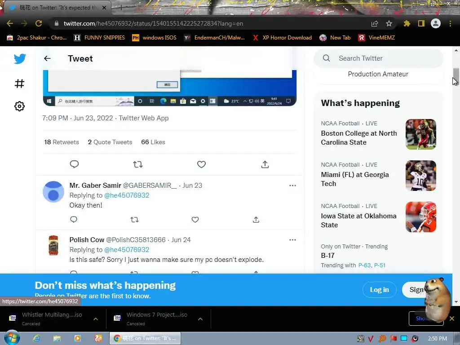Open Iowa State at Oklahoma State
The image size is (460, 345).
pyautogui.click(x=378, y=217)
